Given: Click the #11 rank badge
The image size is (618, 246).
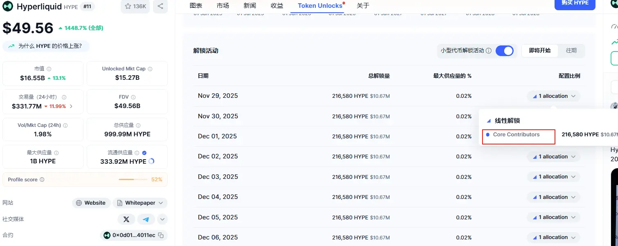Looking at the screenshot, I should [86, 7].
